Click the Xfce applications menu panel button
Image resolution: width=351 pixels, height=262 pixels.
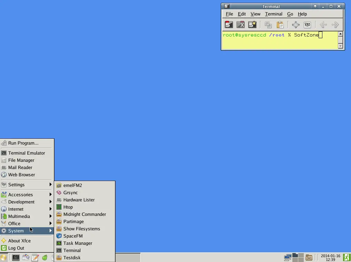[x=3, y=258]
